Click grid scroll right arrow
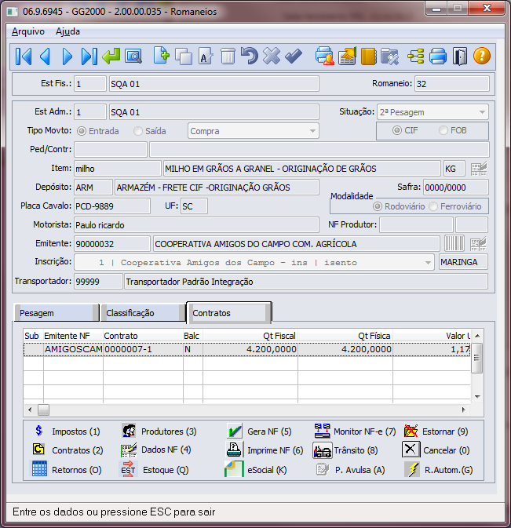511x528 pixels. pyautogui.click(x=464, y=410)
